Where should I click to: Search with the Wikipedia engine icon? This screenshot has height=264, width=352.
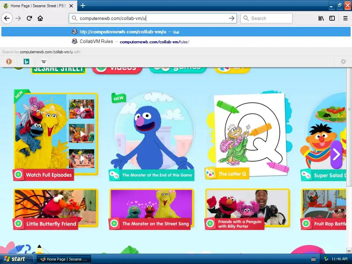point(44,62)
